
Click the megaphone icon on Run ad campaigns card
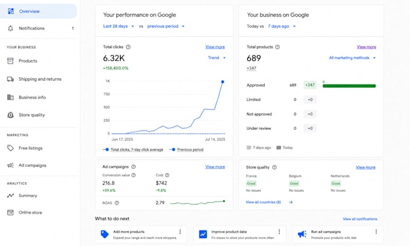tap(302, 234)
